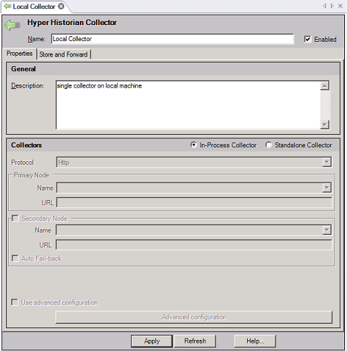Click description scrollbar down arrow
Image resolution: width=347 pixels, height=351 pixels.
325,124
